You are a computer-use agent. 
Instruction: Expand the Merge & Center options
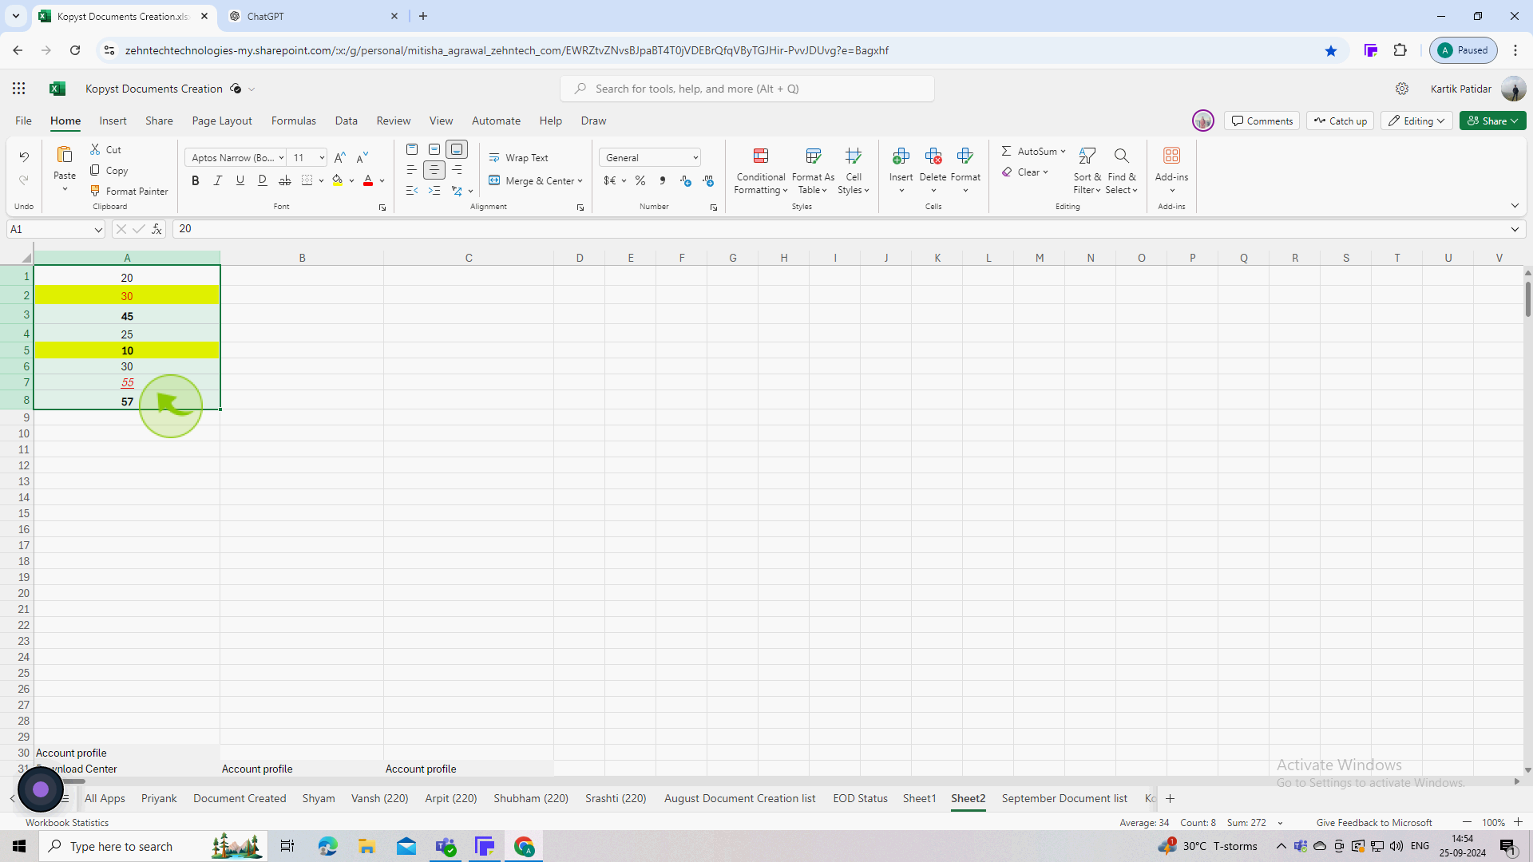[x=580, y=181]
